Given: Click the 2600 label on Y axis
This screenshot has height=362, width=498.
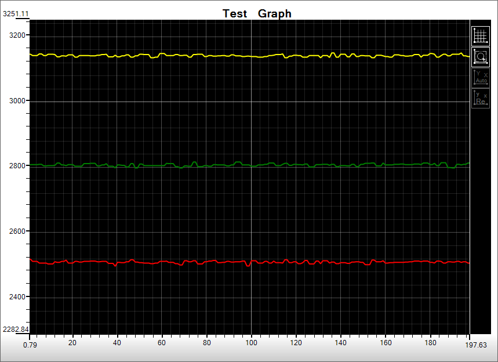Looking at the screenshot, I should (17, 231).
